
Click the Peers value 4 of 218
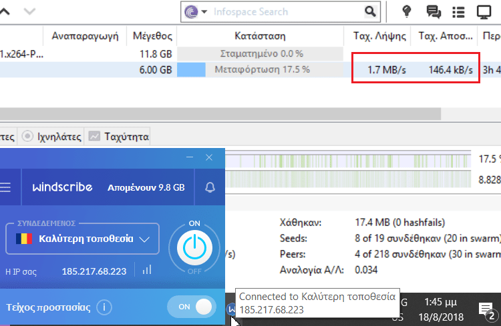(x=428, y=254)
